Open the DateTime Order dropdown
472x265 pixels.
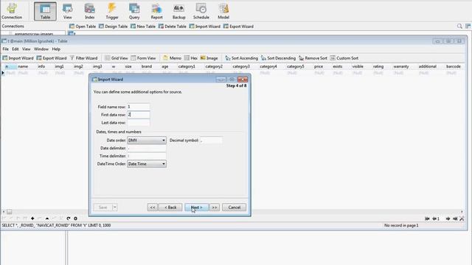click(x=147, y=163)
